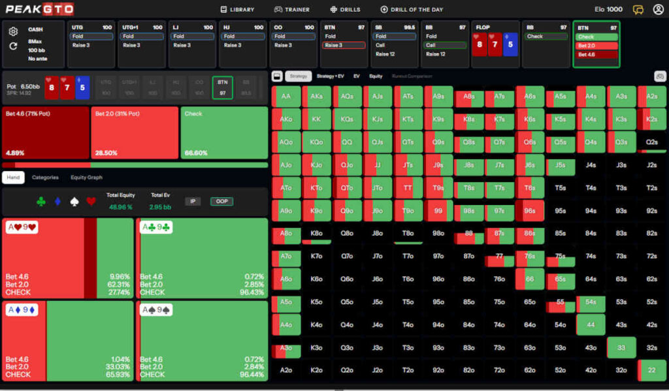Select the Bet 4.6 (71% Pot) block
The width and height of the screenshot is (669, 391).
point(45,133)
